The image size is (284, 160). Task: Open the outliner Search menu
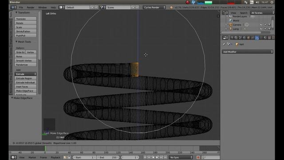point(244,13)
